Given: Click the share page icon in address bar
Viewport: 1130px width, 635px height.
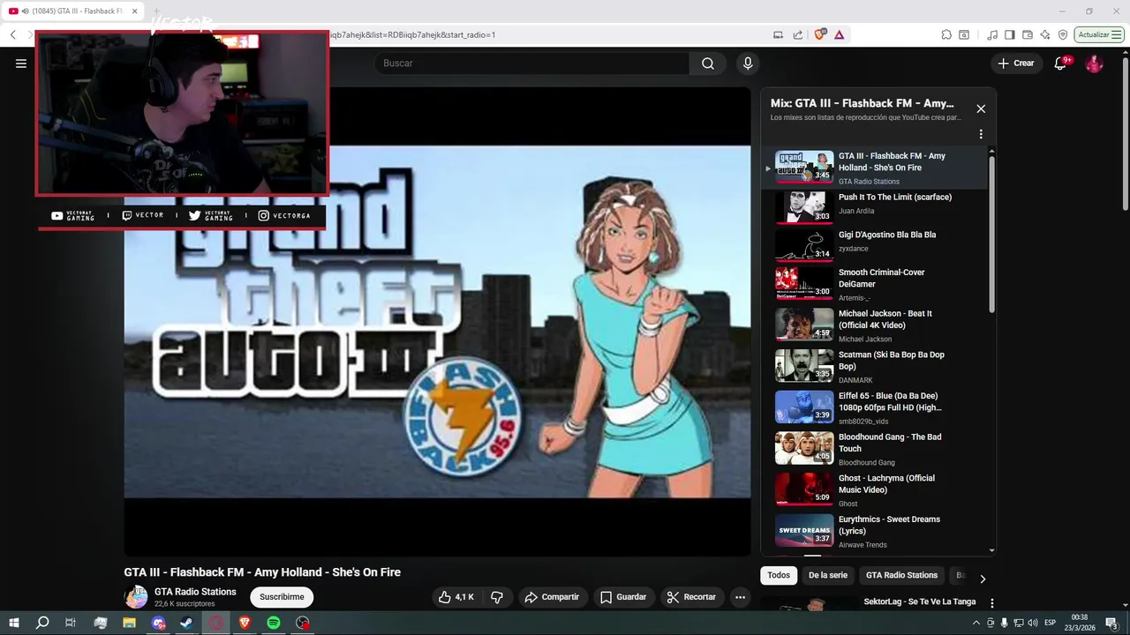Looking at the screenshot, I should pyautogui.click(x=798, y=34).
